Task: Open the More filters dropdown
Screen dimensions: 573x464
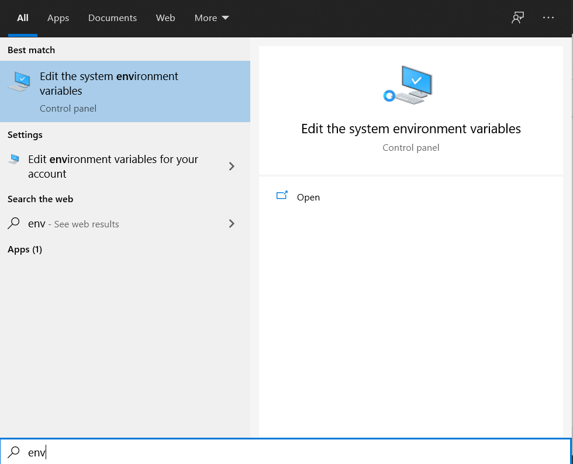Action: tap(211, 18)
